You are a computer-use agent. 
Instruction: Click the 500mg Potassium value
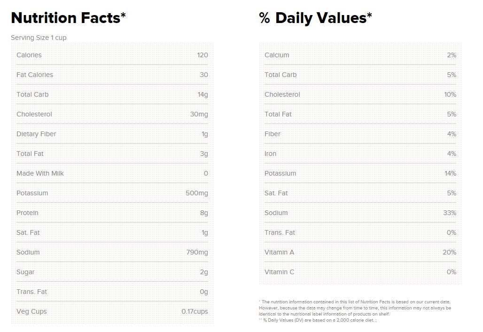[197, 193]
